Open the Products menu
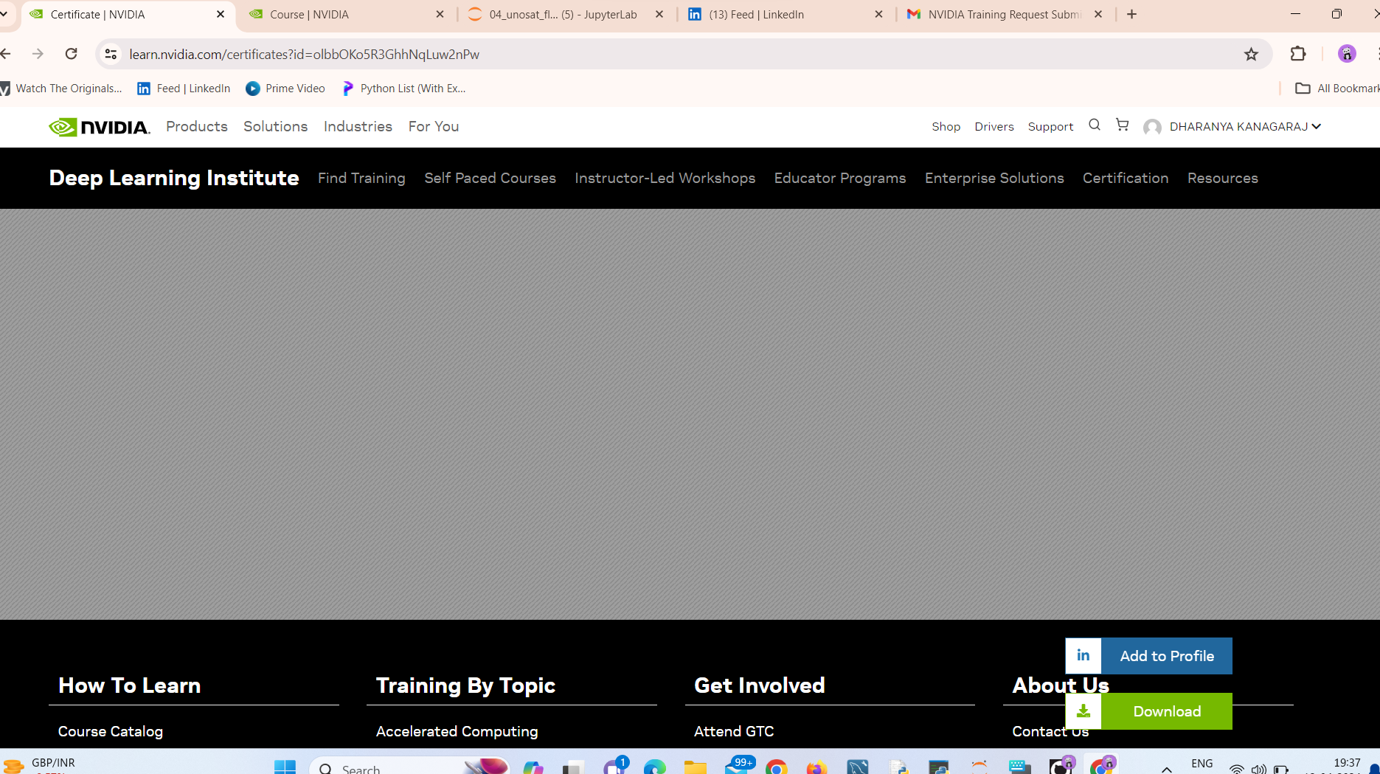This screenshot has width=1380, height=774. click(197, 126)
